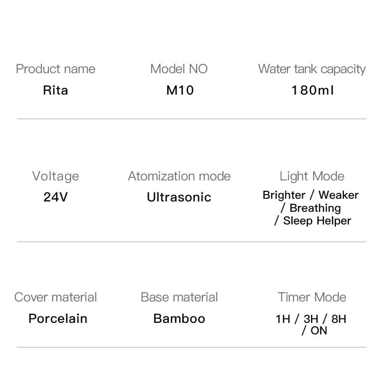
Task: Click the "Water tank capacity" label
Action: tap(312, 69)
